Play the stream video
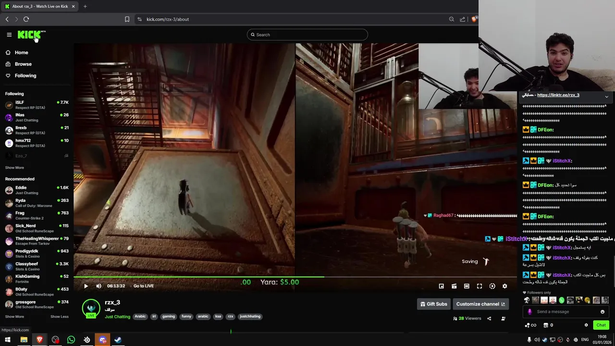 point(86,286)
